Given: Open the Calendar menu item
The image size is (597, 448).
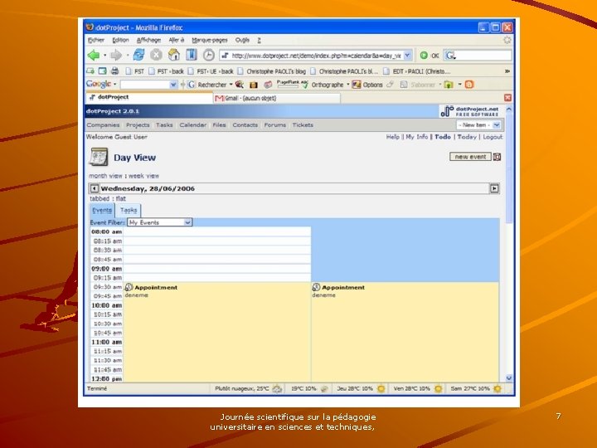Looking at the screenshot, I should (x=192, y=125).
